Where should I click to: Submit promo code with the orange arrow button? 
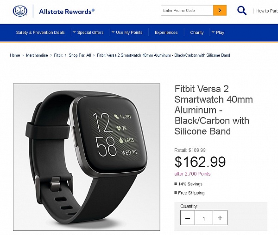click(x=220, y=11)
